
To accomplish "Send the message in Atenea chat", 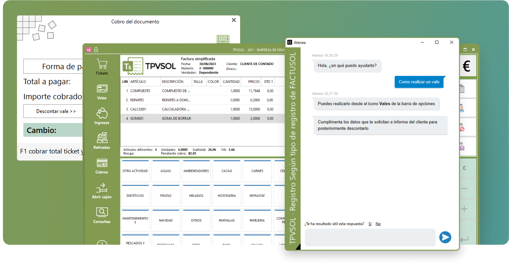I will pyautogui.click(x=445, y=237).
